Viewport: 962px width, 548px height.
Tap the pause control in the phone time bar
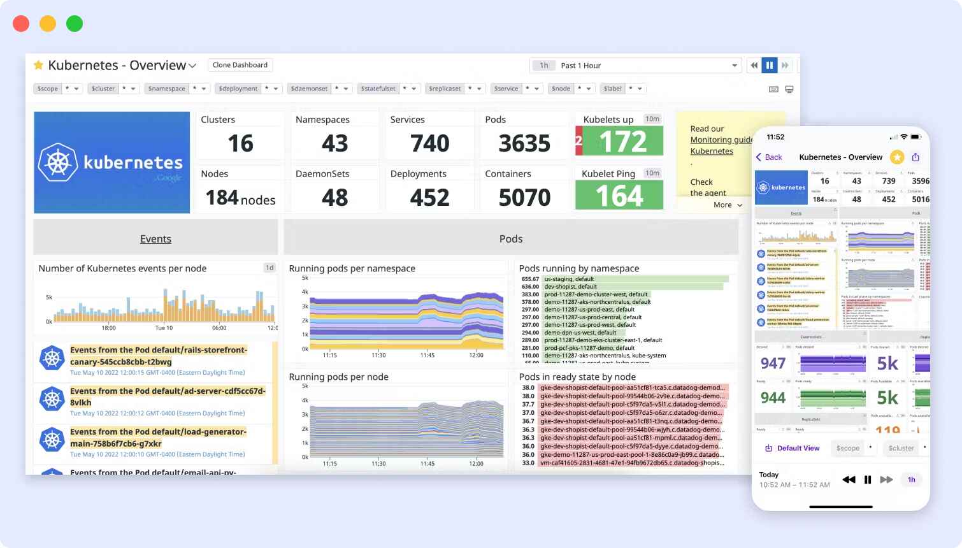868,479
